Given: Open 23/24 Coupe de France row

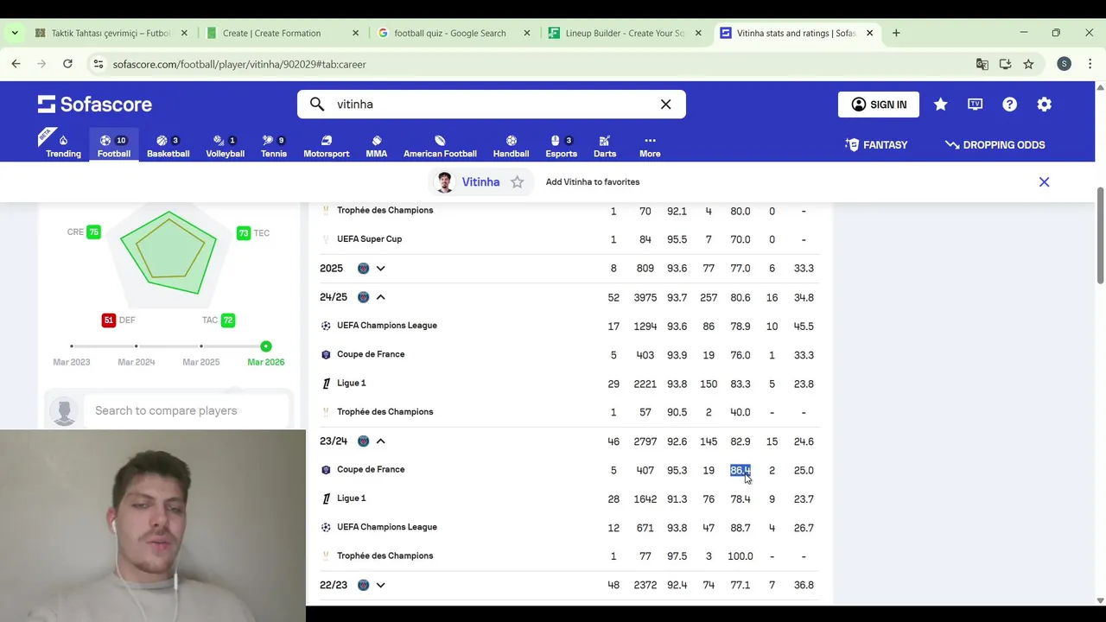Looking at the screenshot, I should point(569,470).
